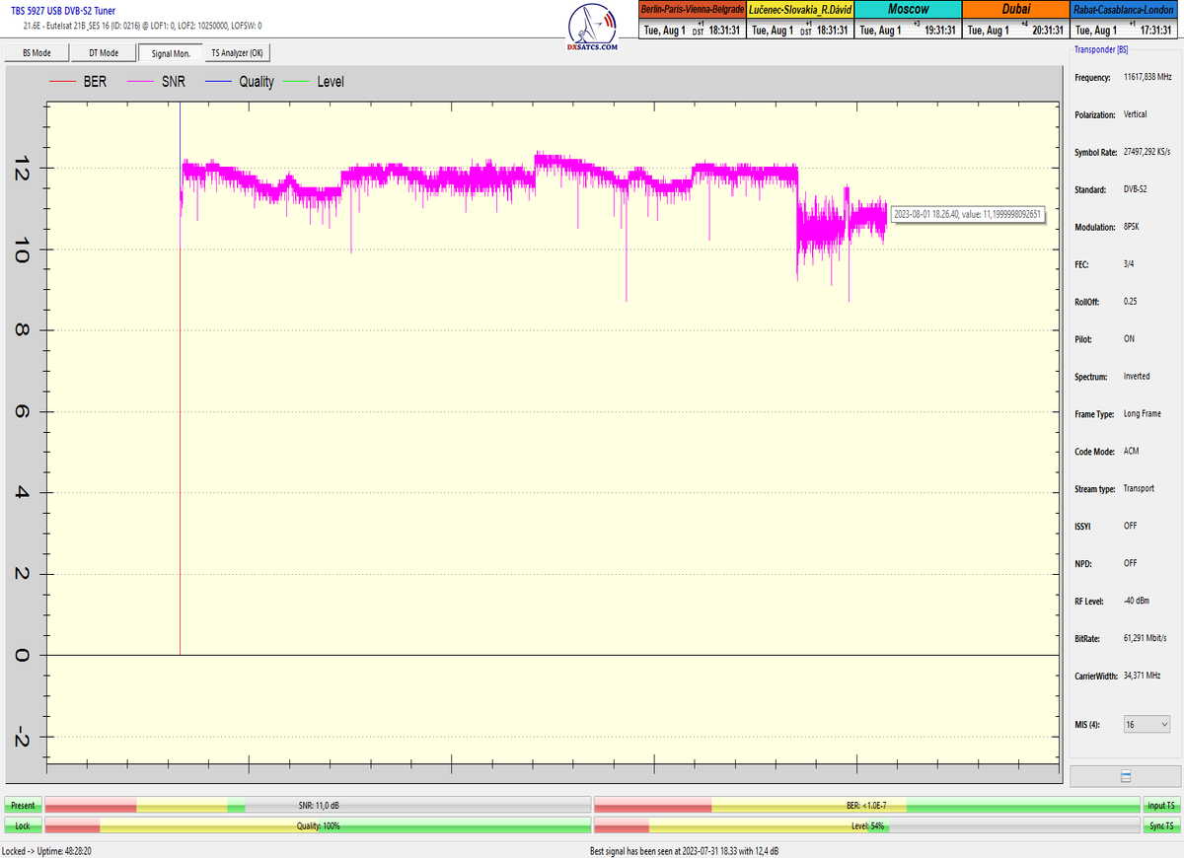Click the Lock status indicator

click(x=22, y=825)
